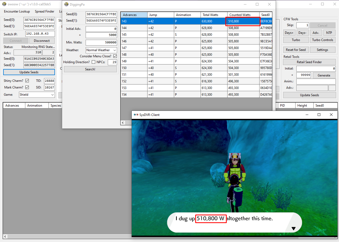Click the Skip input field
The width and height of the screenshot is (339, 242).
tap(303, 25)
